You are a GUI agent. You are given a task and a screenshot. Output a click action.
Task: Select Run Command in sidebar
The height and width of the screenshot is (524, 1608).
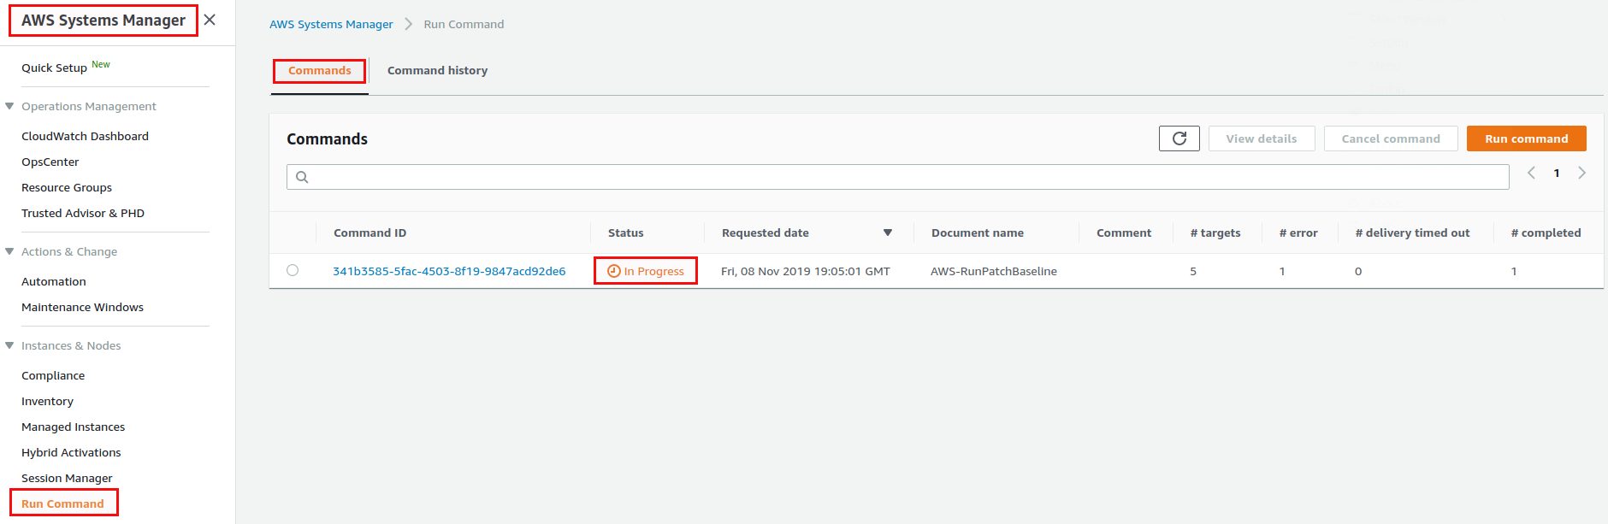62,503
